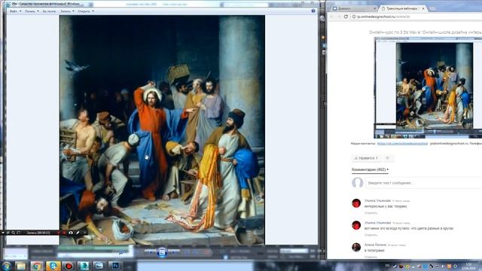482x271 pixels.
Task: Click the comment input field
Action: tap(423, 183)
